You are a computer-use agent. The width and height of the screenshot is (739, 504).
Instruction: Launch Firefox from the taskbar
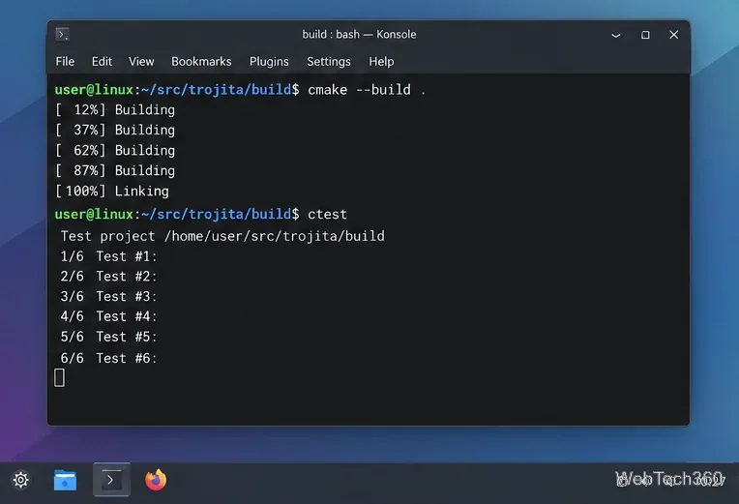tap(156, 480)
